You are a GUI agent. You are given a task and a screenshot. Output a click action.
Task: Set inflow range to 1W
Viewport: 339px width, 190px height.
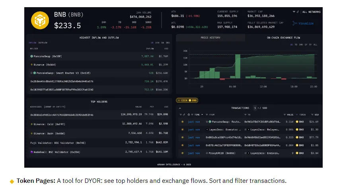point(162,43)
